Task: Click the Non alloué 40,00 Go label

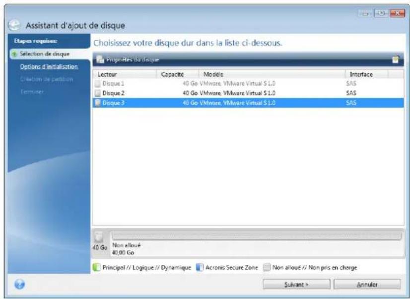Action: (x=127, y=249)
